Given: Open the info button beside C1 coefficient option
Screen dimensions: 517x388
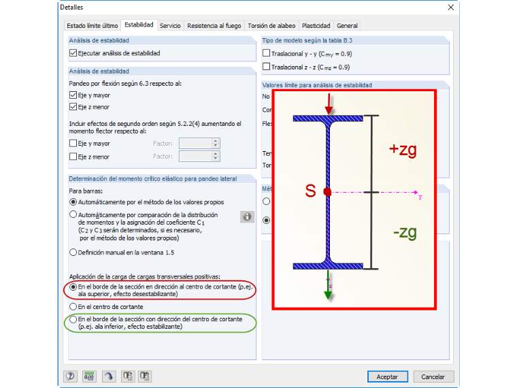Looking at the screenshot, I should coord(247,216).
